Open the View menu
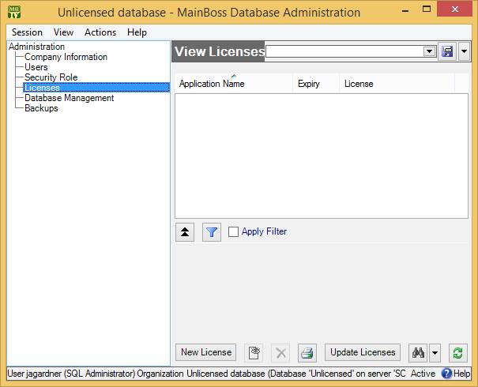This screenshot has width=478, height=387. pyautogui.click(x=63, y=32)
